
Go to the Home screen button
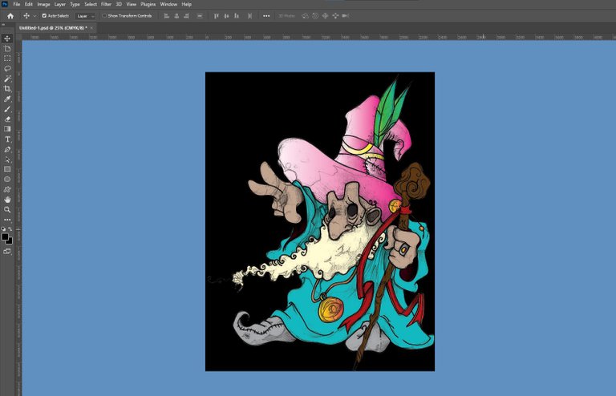click(10, 16)
